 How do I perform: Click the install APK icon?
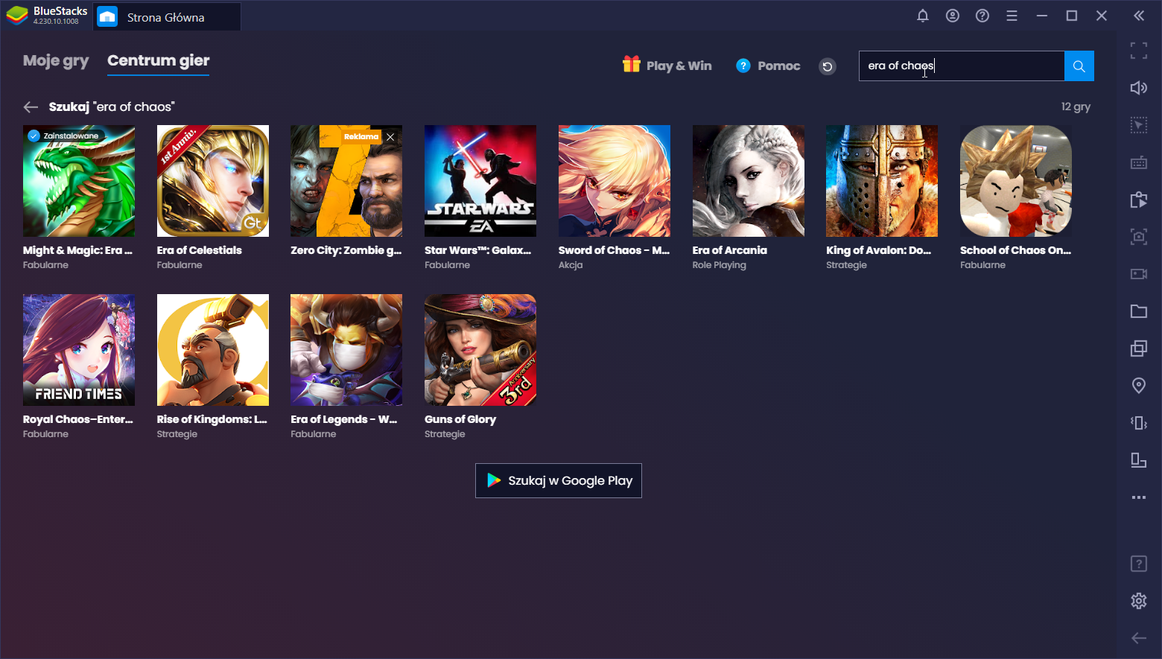point(1138,200)
